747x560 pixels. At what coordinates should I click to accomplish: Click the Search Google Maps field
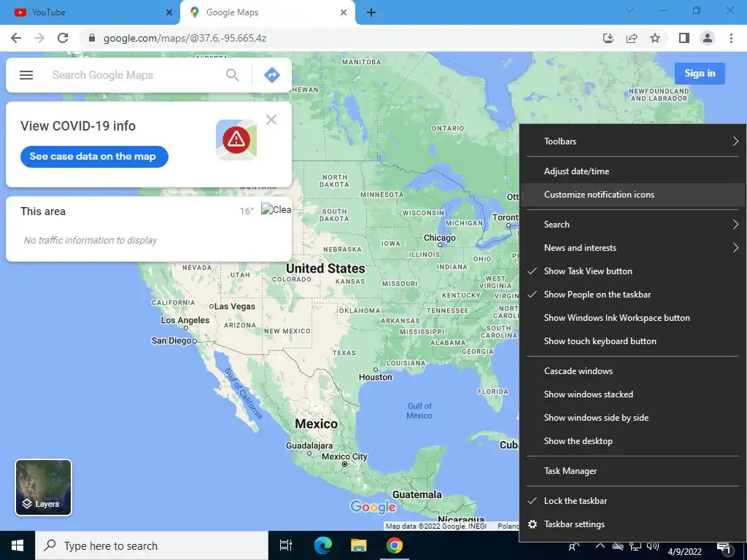tap(133, 75)
